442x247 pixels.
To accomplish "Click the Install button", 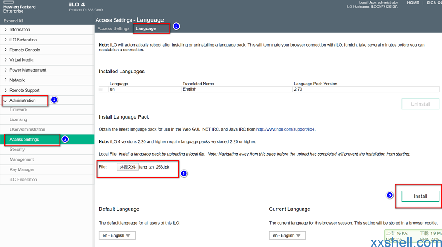I will 420,196.
